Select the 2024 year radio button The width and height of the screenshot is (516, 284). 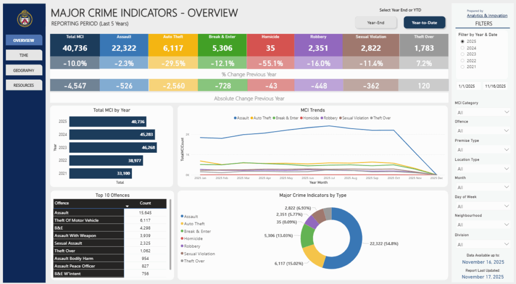tap(463, 48)
